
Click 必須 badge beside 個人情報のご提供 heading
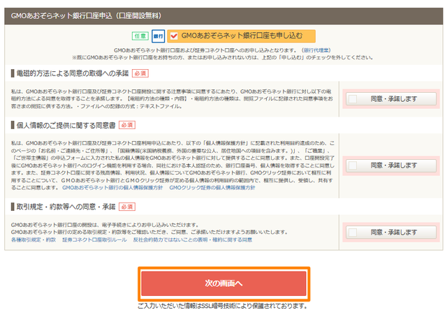coord(127,126)
